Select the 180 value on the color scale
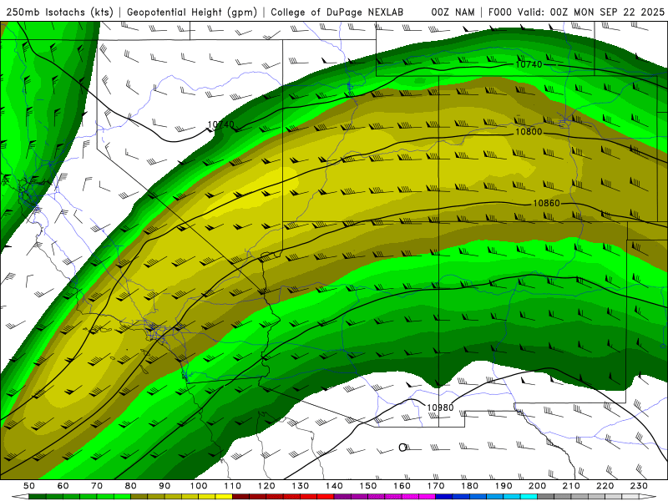This screenshot has width=668, height=501. click(470, 486)
